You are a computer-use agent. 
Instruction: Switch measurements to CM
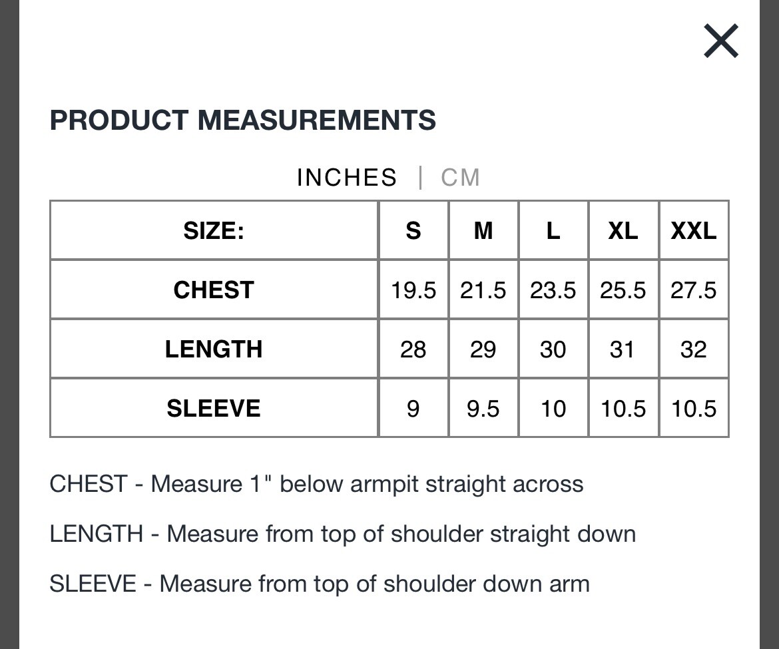[x=461, y=178]
